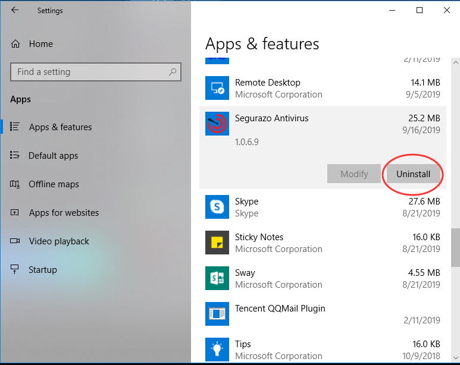460x365 pixels.
Task: Select the Remote Desktop entry name
Action: click(x=268, y=83)
